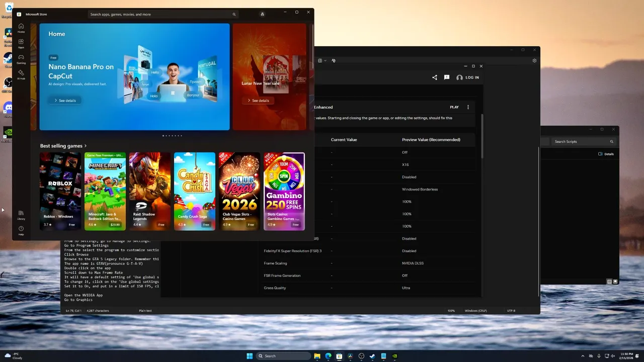Open AI Hub in Microsoft Store sidebar
Screen dimensions: 644x362
[21, 74]
